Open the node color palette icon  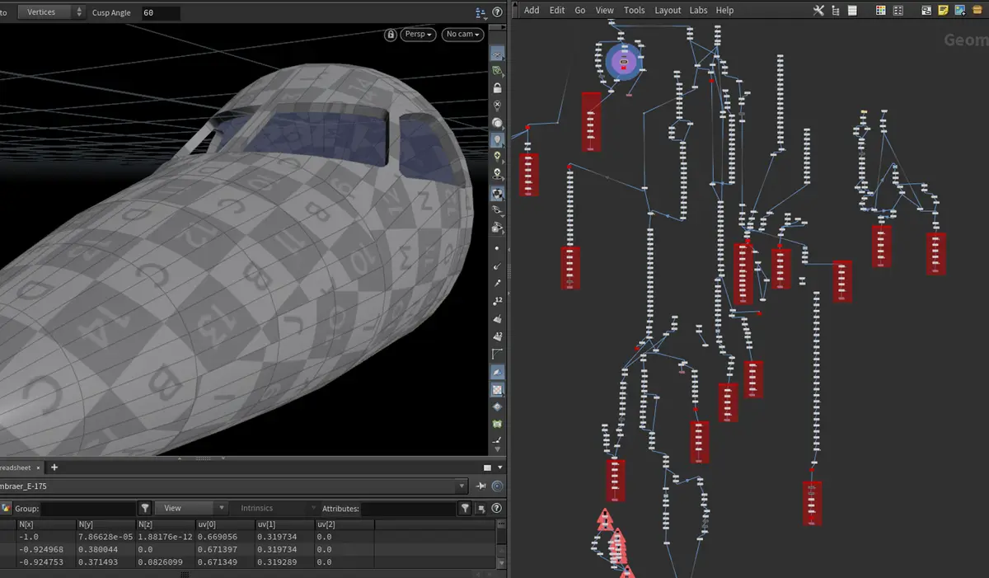click(x=880, y=11)
